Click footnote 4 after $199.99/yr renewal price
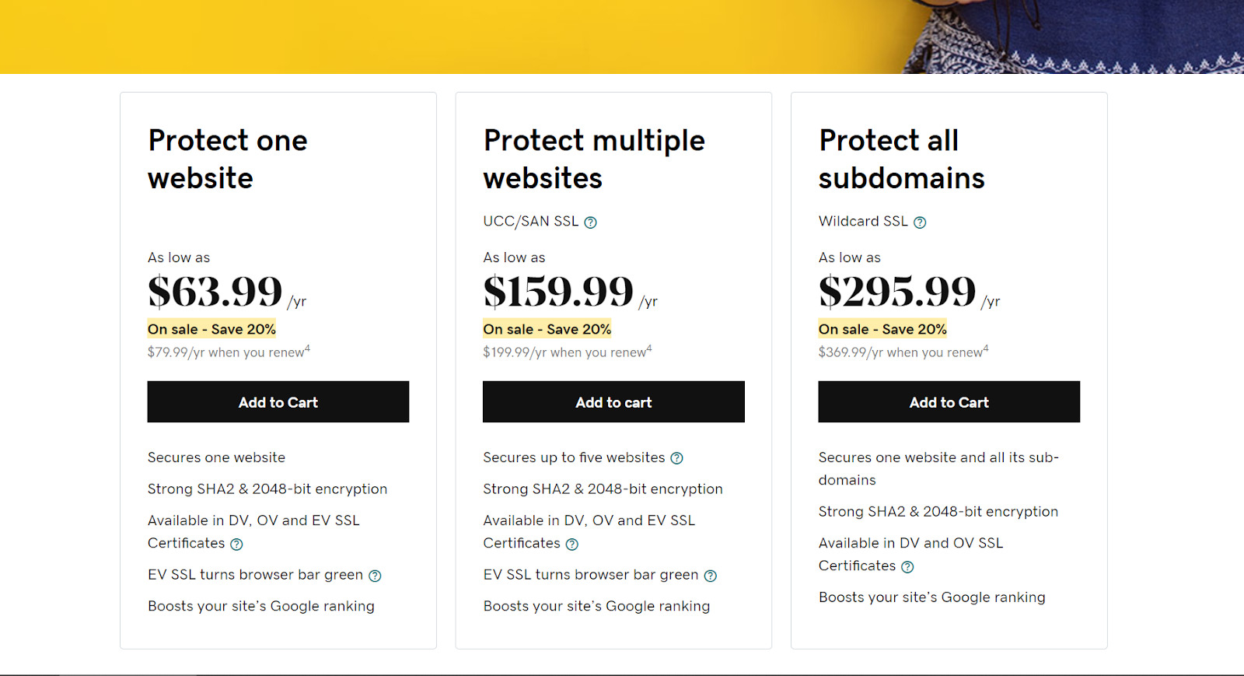The height and width of the screenshot is (676, 1244). coord(649,349)
